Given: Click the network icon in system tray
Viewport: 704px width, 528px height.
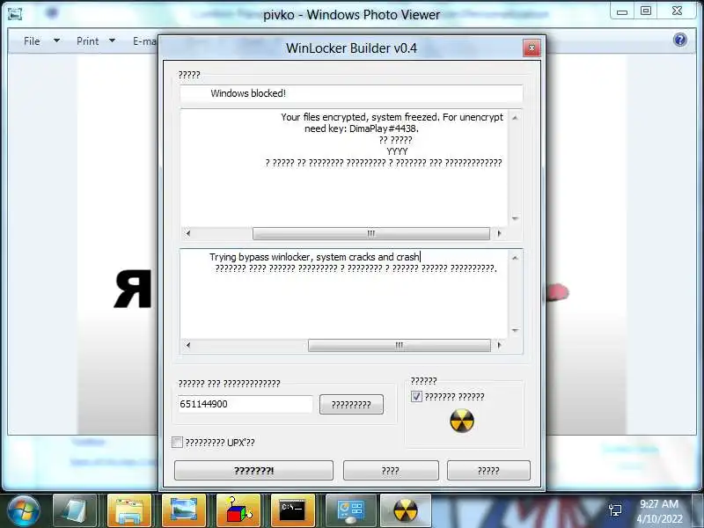Looking at the screenshot, I should pyautogui.click(x=615, y=510).
